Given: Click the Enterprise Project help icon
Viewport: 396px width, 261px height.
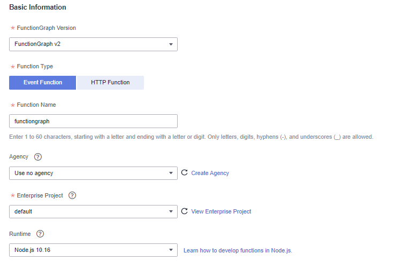Looking at the screenshot, I should [x=72, y=195].
